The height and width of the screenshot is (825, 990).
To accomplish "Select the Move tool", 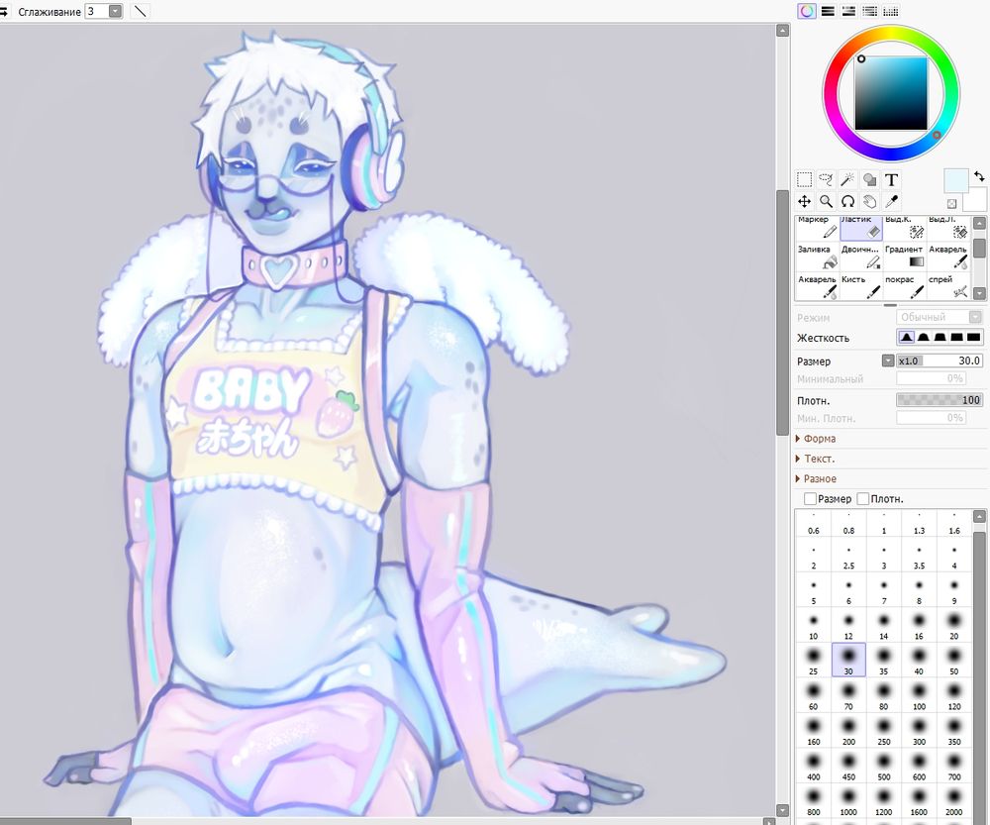I will click(804, 201).
